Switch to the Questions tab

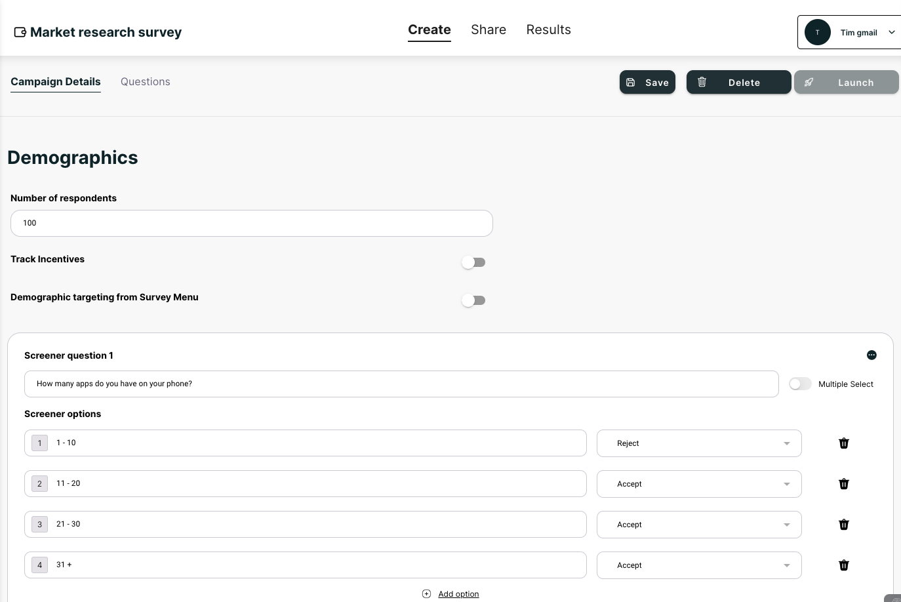[146, 82]
